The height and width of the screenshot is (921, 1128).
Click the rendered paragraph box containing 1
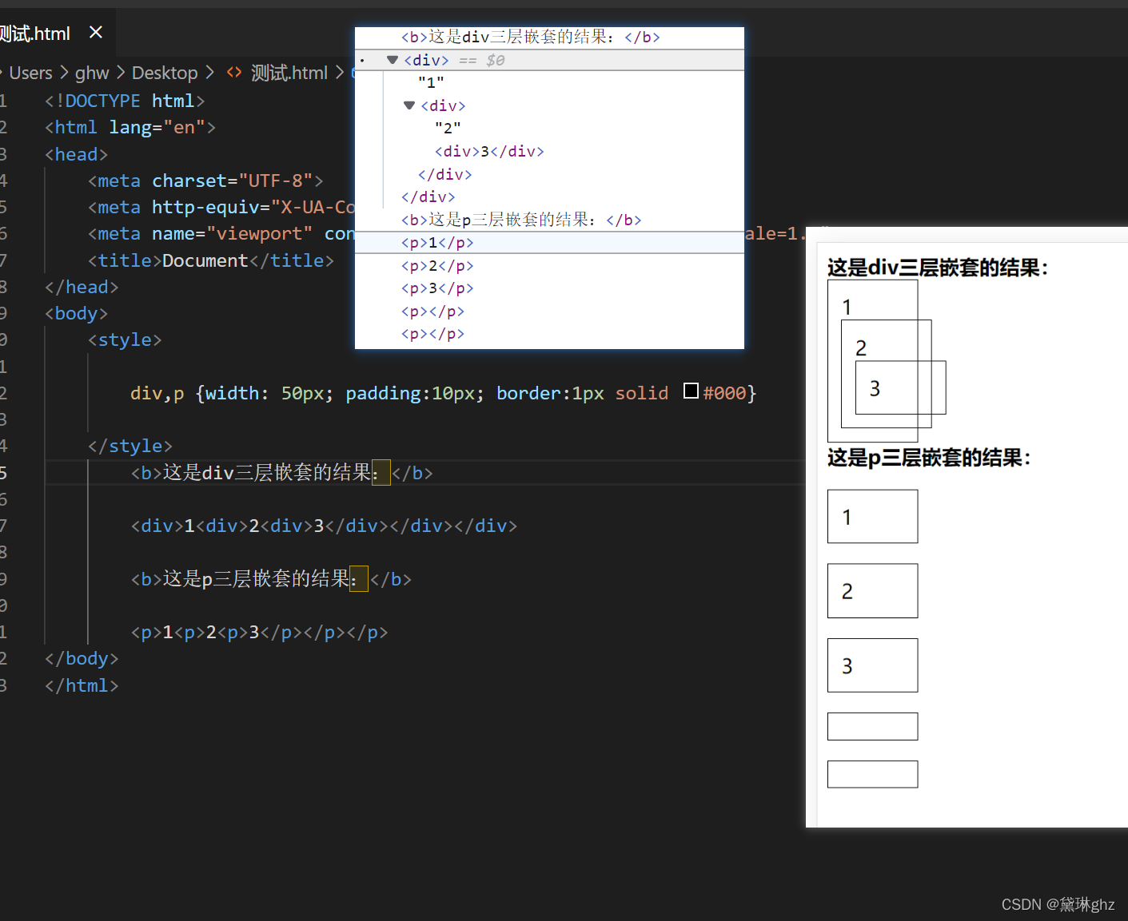click(872, 517)
